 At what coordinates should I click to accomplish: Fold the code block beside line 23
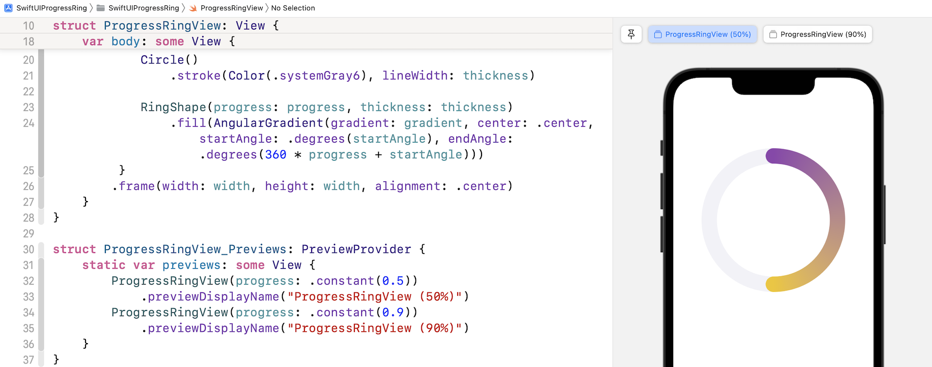[x=41, y=108]
